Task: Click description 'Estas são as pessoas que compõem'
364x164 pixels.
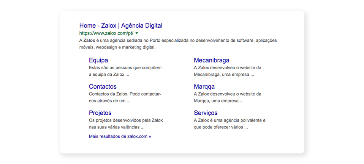Action: click(x=125, y=68)
